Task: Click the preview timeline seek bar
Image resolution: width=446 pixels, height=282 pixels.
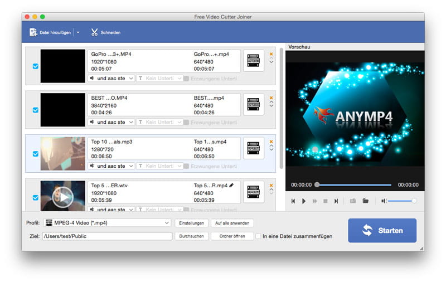Action: click(x=354, y=185)
